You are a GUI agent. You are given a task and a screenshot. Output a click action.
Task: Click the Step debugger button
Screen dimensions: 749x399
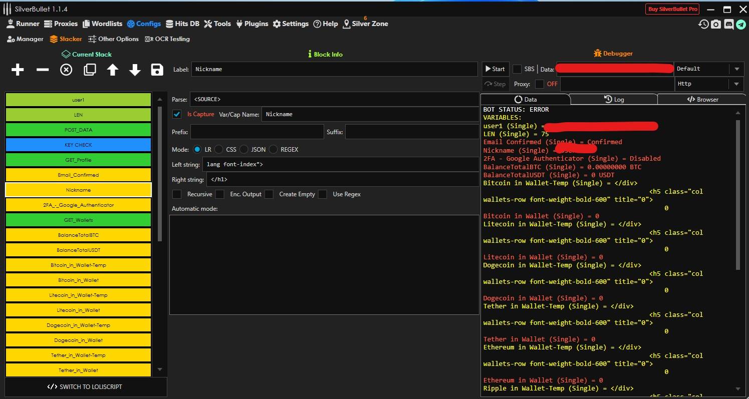(495, 84)
